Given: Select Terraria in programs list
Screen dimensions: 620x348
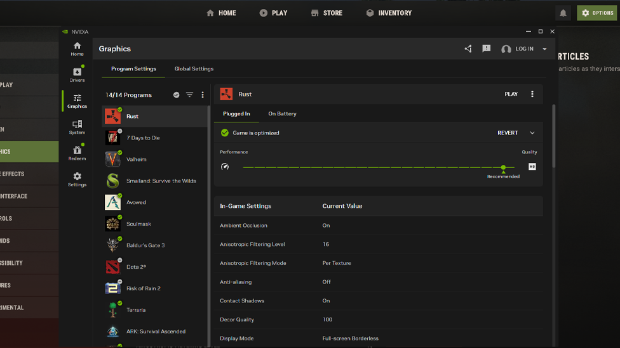Looking at the screenshot, I should click(x=154, y=310).
